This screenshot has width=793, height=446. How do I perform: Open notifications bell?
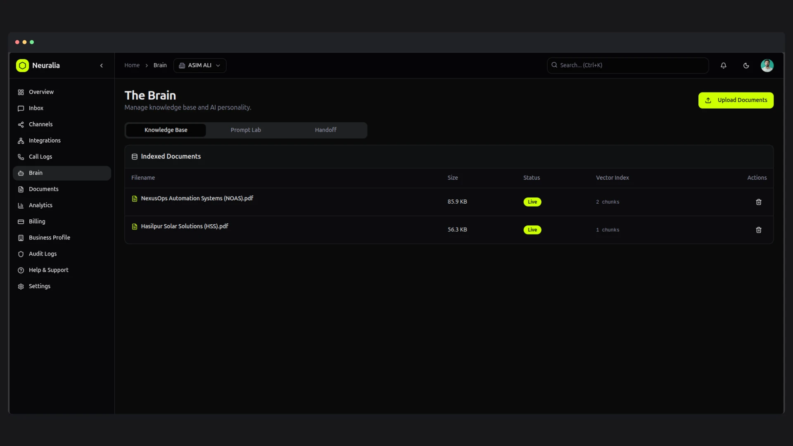(723, 66)
